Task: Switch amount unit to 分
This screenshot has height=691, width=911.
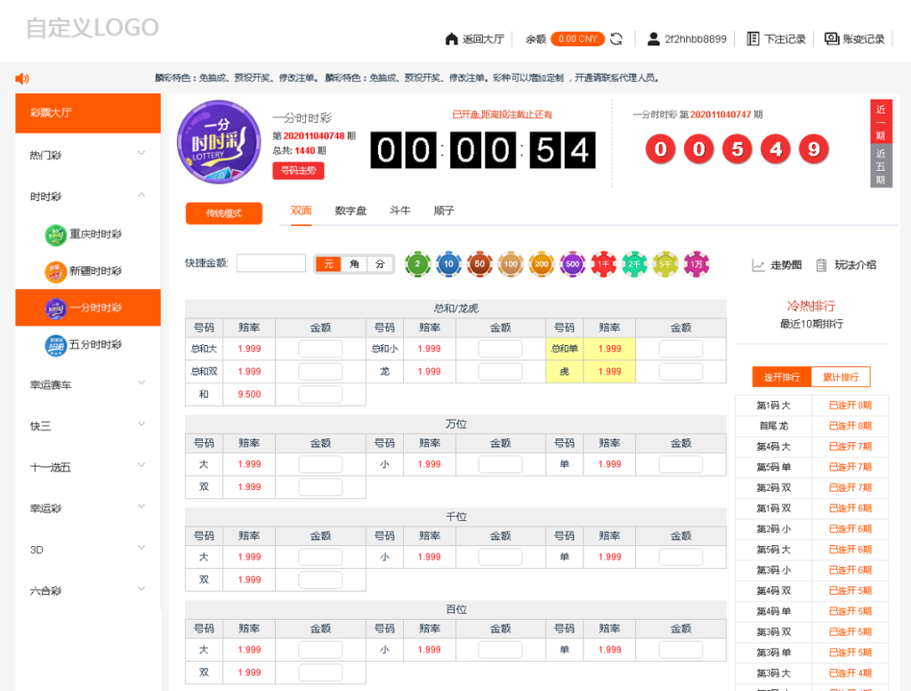Action: [x=381, y=264]
